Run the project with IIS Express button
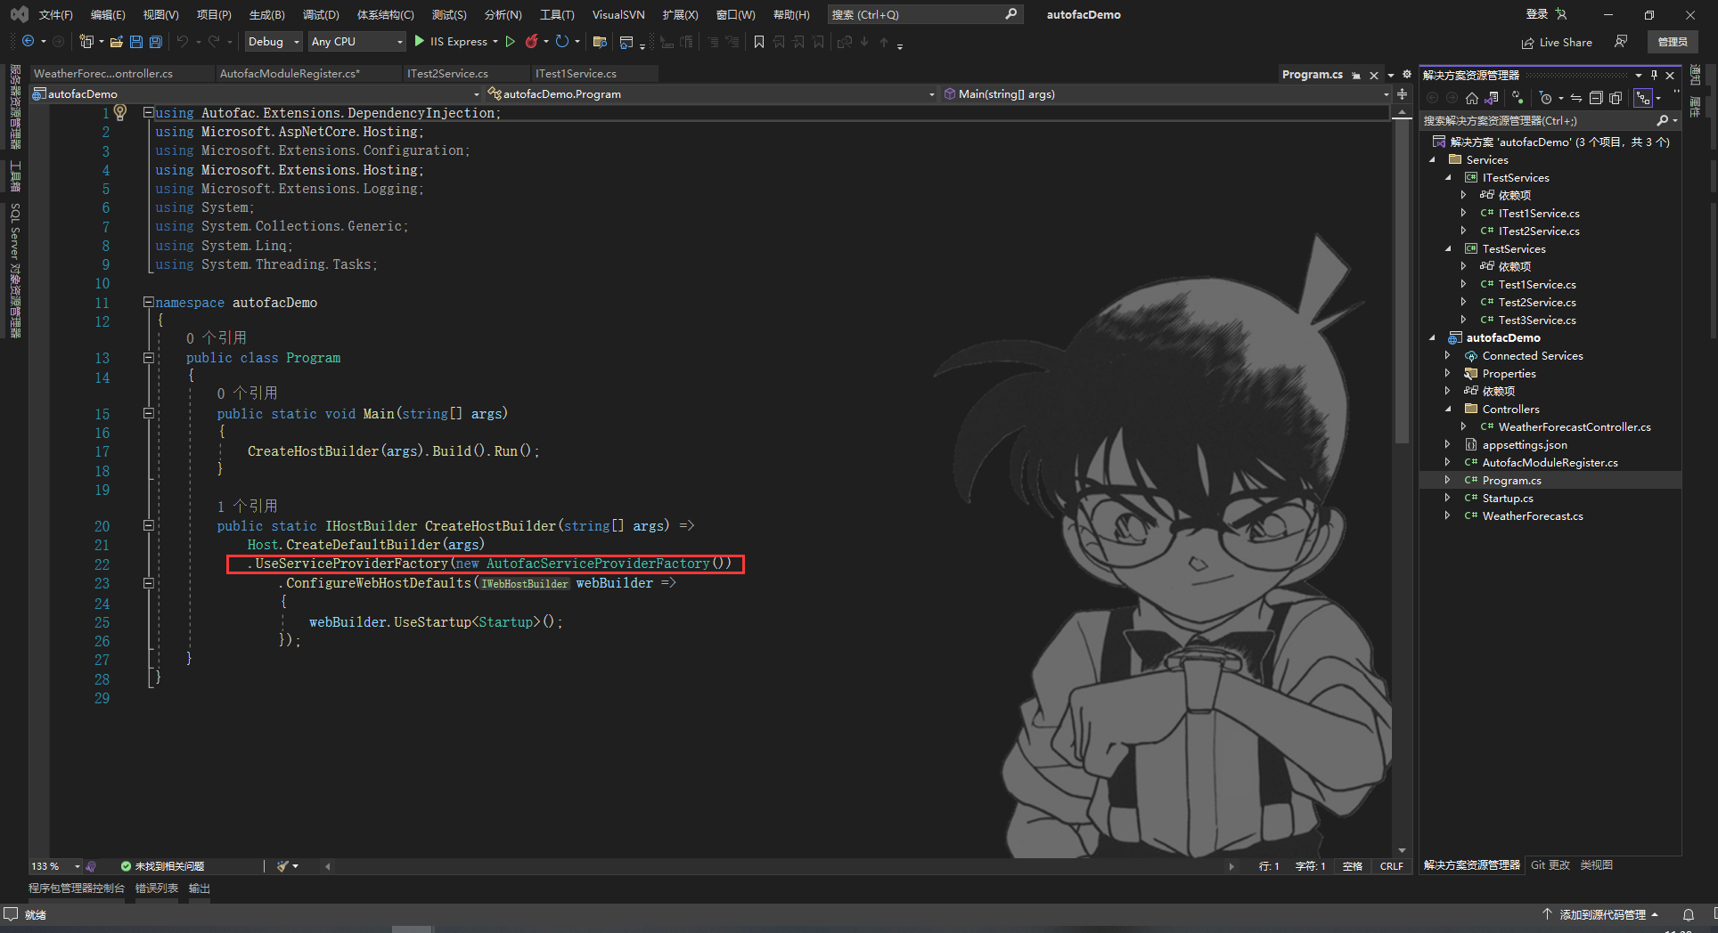The height and width of the screenshot is (933, 1718). click(x=451, y=42)
